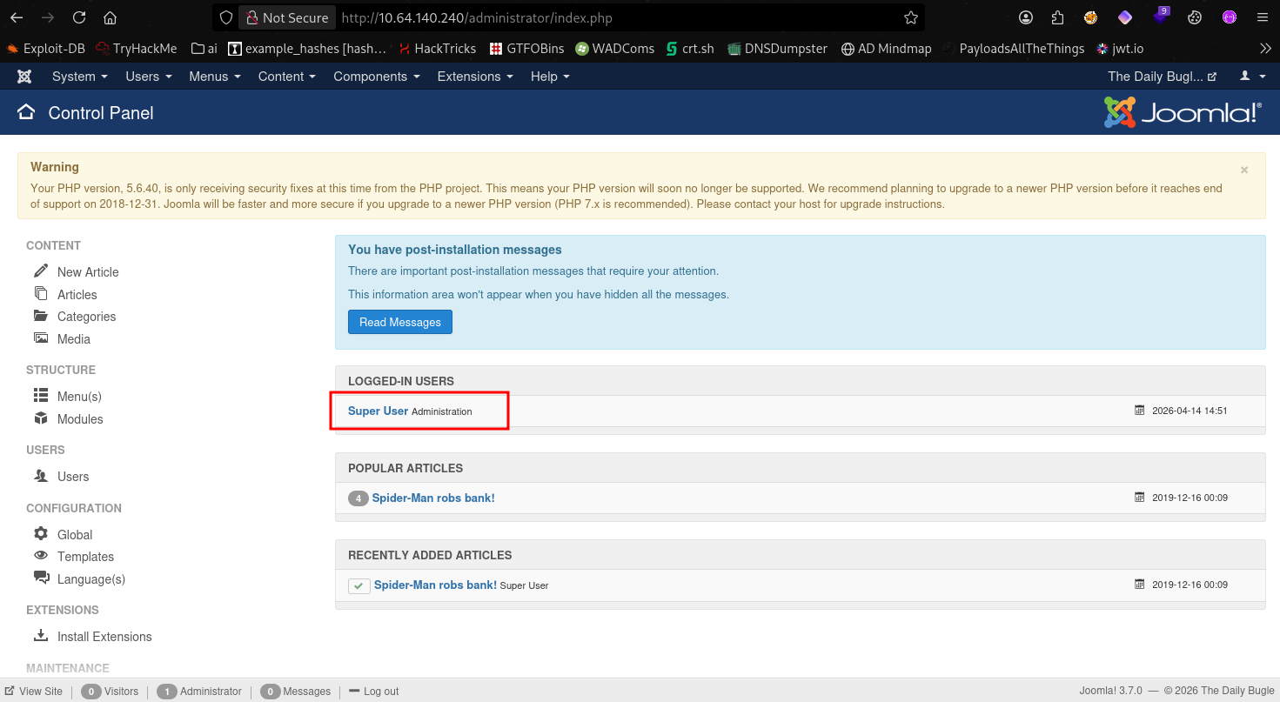Click the Categories folder icon
The image size is (1280, 702).
(41, 316)
